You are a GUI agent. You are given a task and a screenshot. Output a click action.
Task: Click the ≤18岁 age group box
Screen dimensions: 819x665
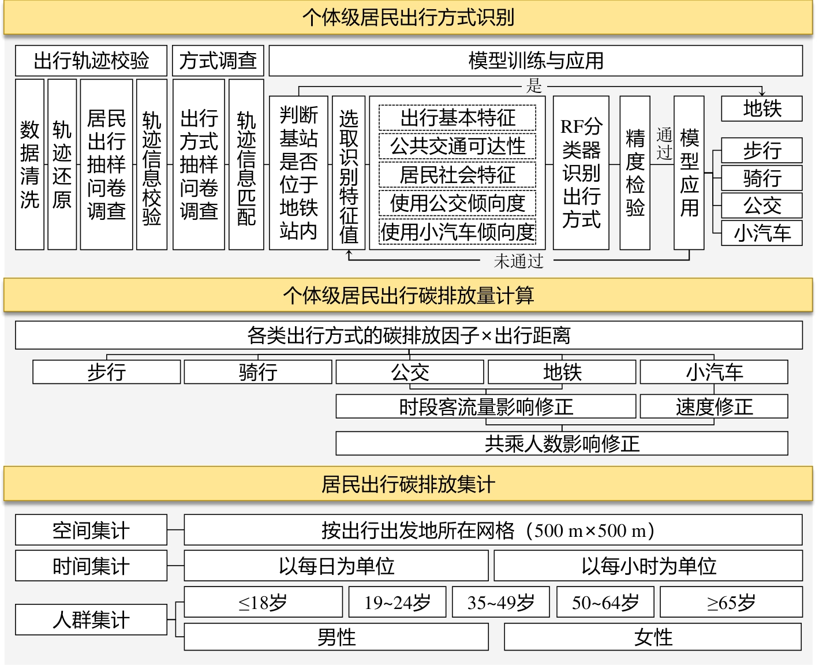pos(263,602)
